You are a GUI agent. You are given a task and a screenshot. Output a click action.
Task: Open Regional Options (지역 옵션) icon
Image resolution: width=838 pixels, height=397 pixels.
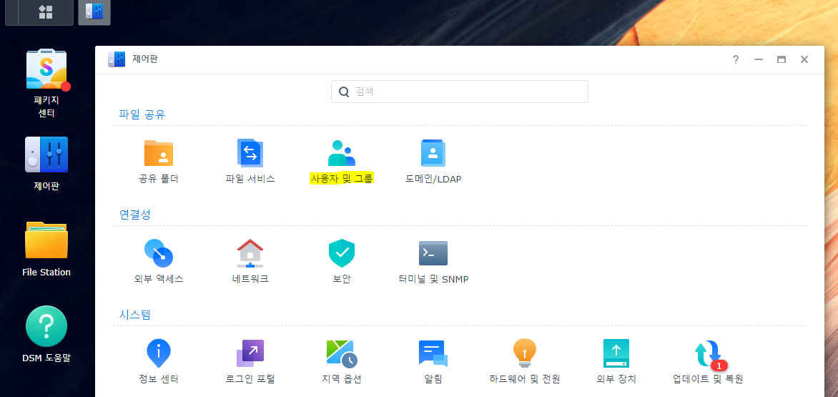coord(342,353)
